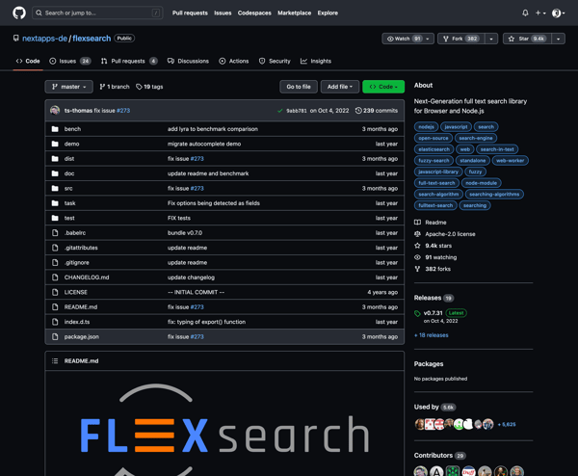Click the Go to file button
The height and width of the screenshot is (476, 578).
point(299,87)
